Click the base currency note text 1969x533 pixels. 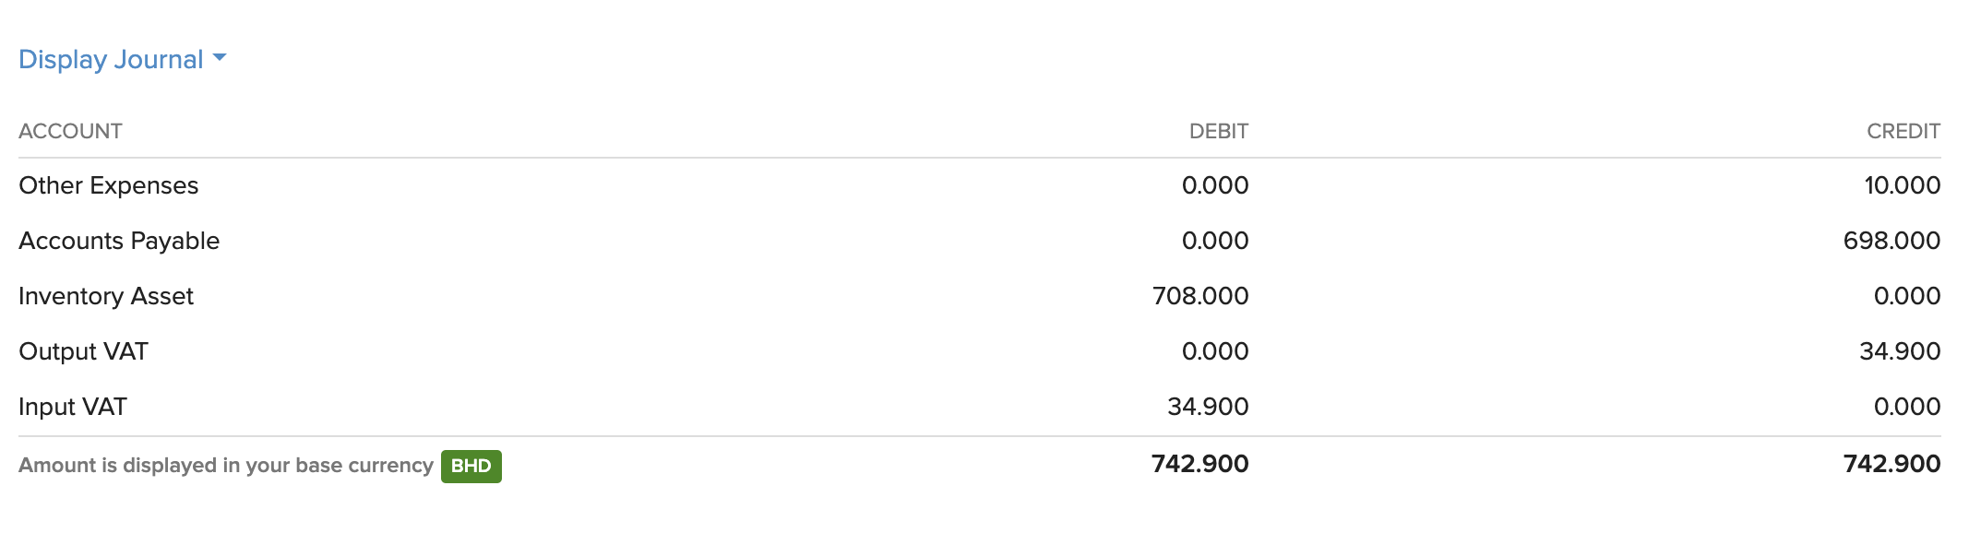coord(226,466)
